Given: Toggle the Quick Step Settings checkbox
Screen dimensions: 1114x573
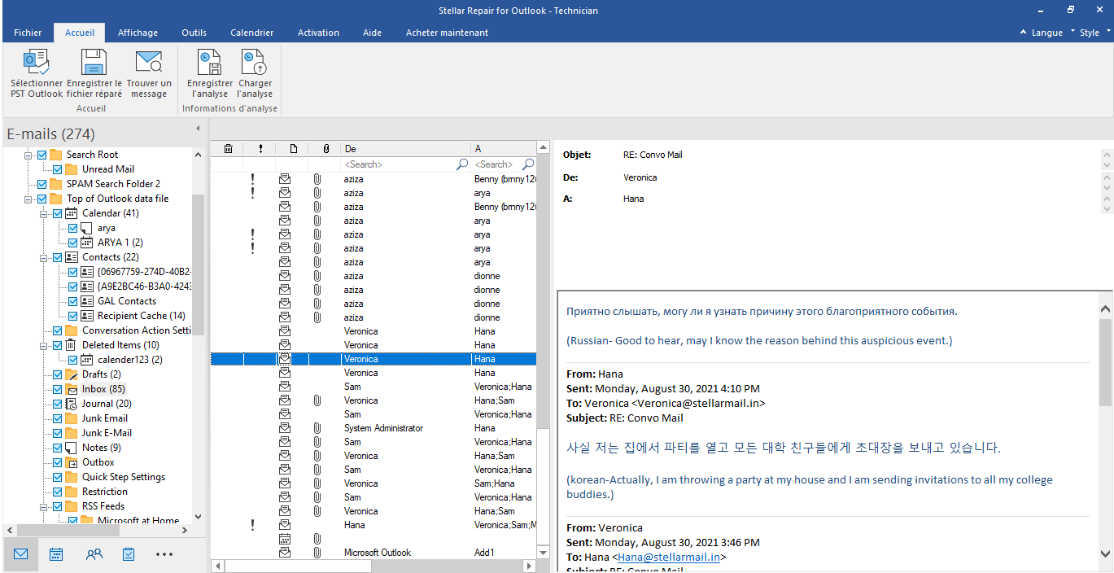Looking at the screenshot, I should click(x=58, y=477).
